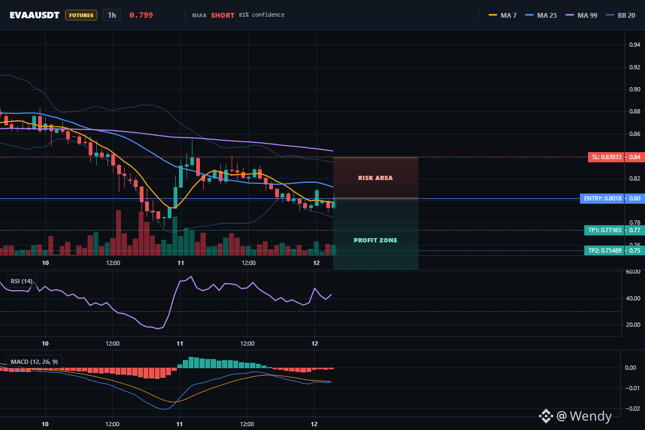The height and width of the screenshot is (430, 645).
Task: Open the 1h timeframe selector
Action: point(112,15)
